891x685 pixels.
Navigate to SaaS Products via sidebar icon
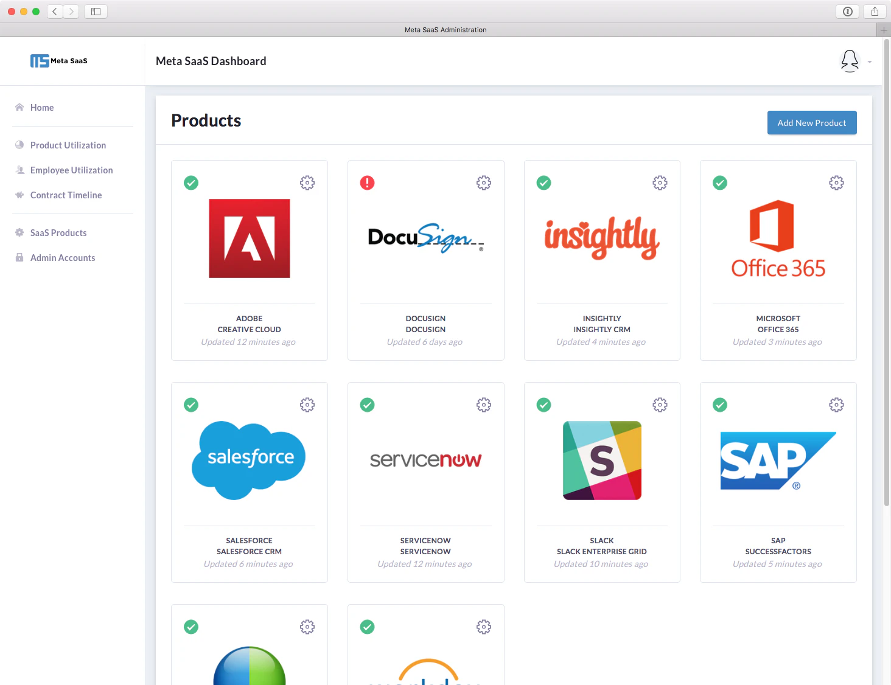(x=58, y=232)
